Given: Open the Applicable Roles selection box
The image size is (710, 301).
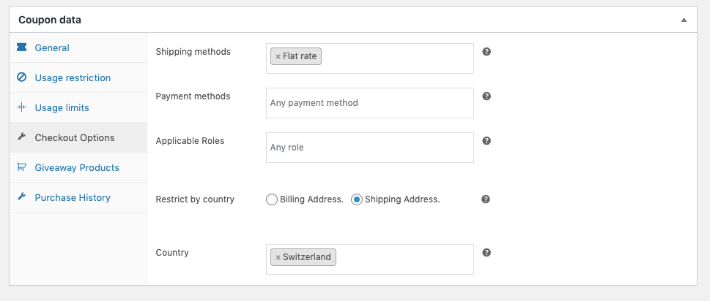Looking at the screenshot, I should point(369,148).
